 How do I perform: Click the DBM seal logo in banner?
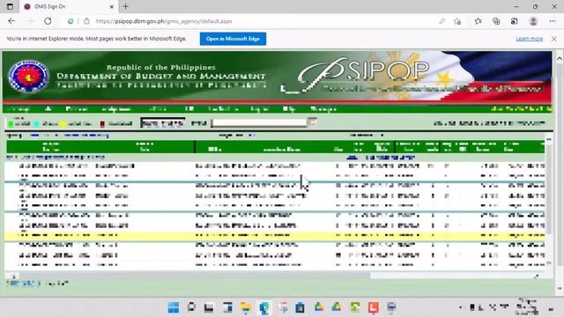click(29, 77)
